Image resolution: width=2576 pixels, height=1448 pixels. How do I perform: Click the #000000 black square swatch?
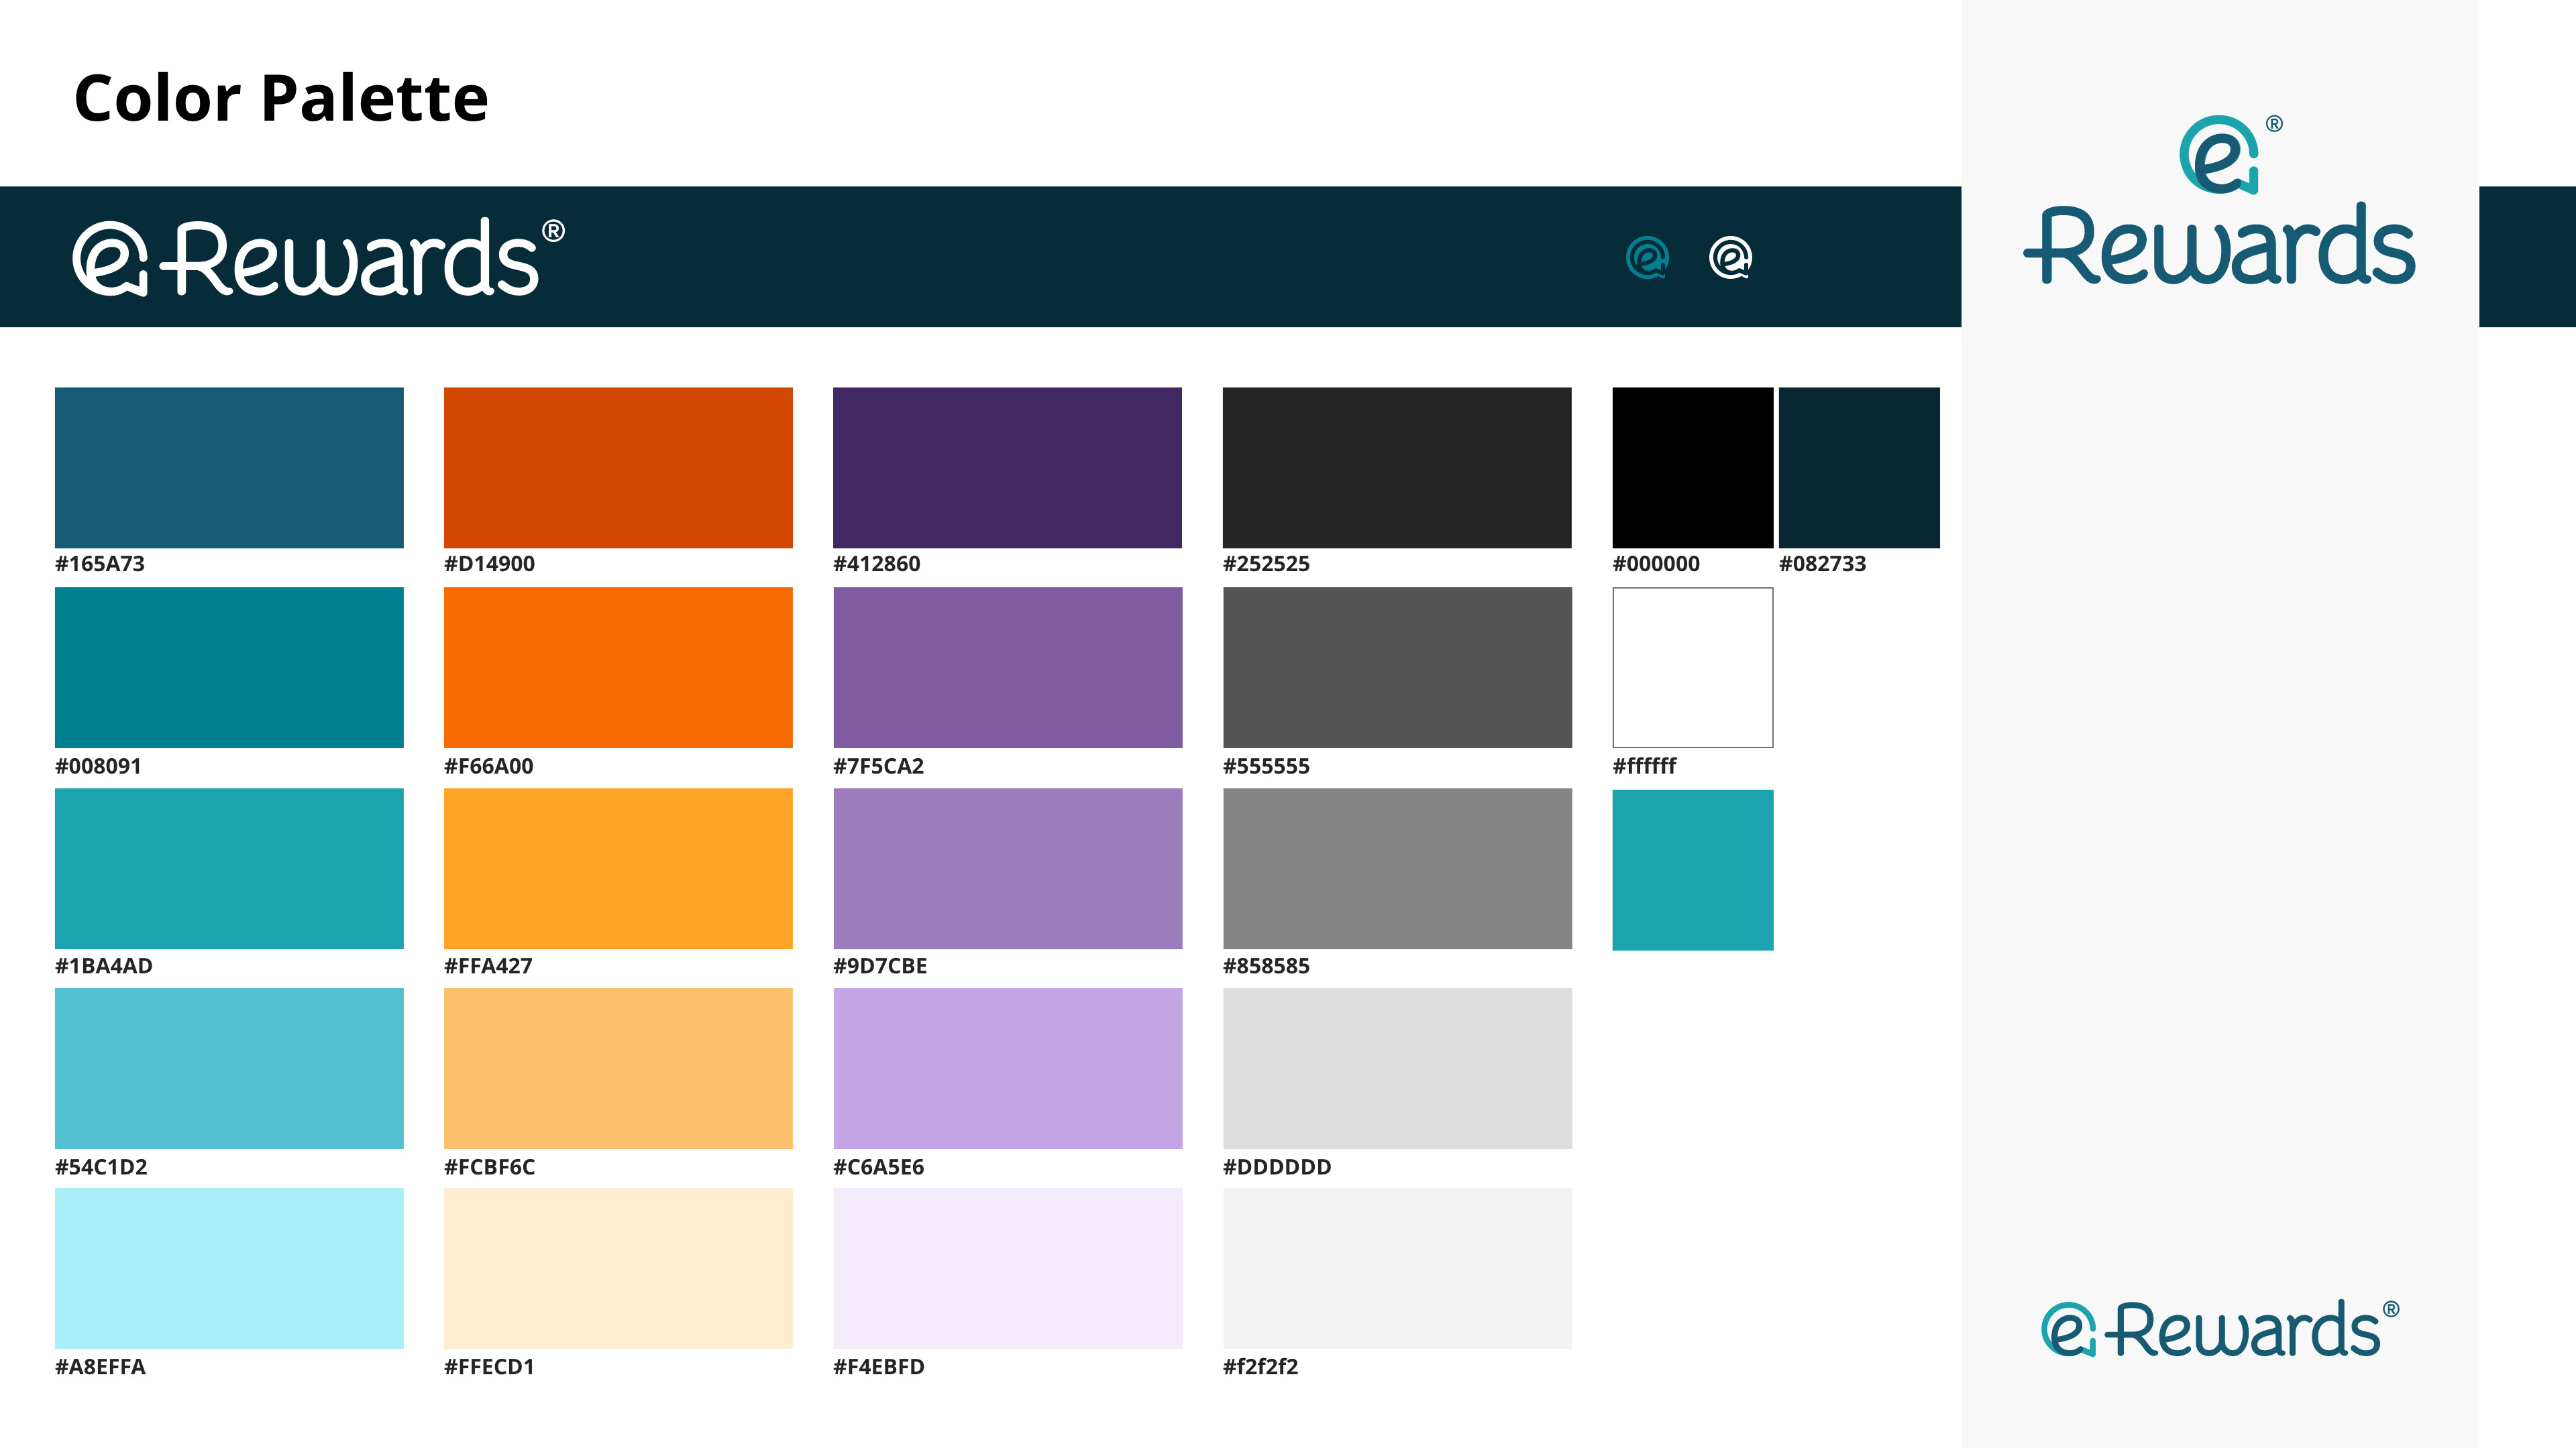[x=1692, y=467]
